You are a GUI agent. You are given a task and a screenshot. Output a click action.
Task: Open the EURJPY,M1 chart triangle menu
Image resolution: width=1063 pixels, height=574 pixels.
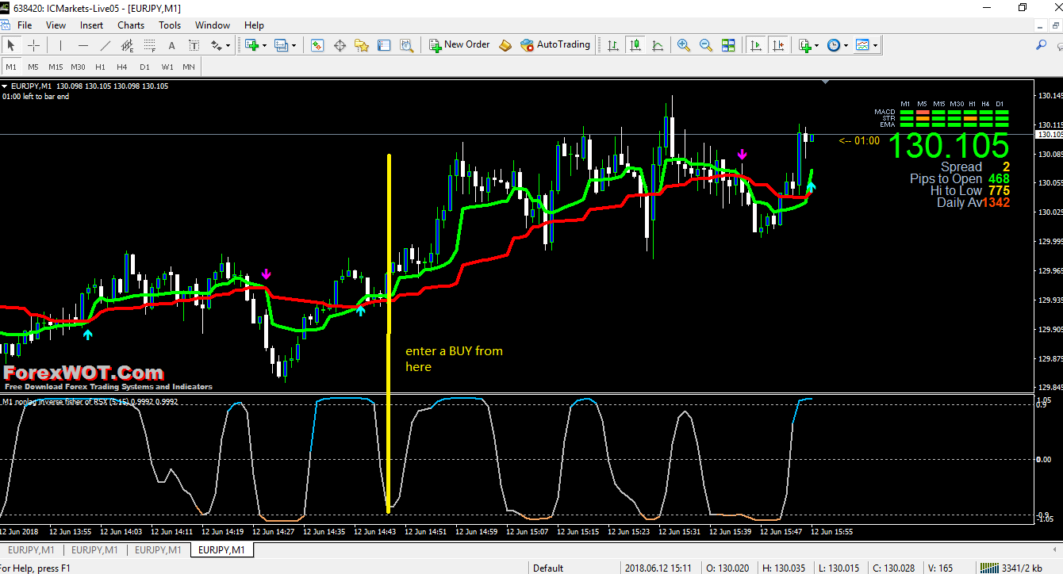point(5,86)
